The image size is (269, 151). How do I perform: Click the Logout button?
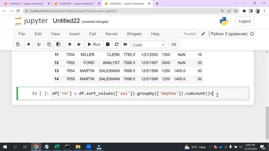[245, 21]
